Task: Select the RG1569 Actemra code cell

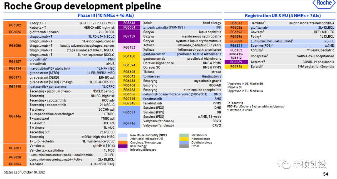Action: pyautogui.click(x=236, y=62)
